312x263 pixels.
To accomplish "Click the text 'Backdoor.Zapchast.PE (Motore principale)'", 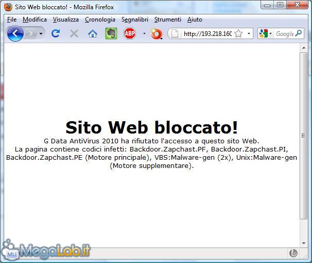I will point(78,157).
